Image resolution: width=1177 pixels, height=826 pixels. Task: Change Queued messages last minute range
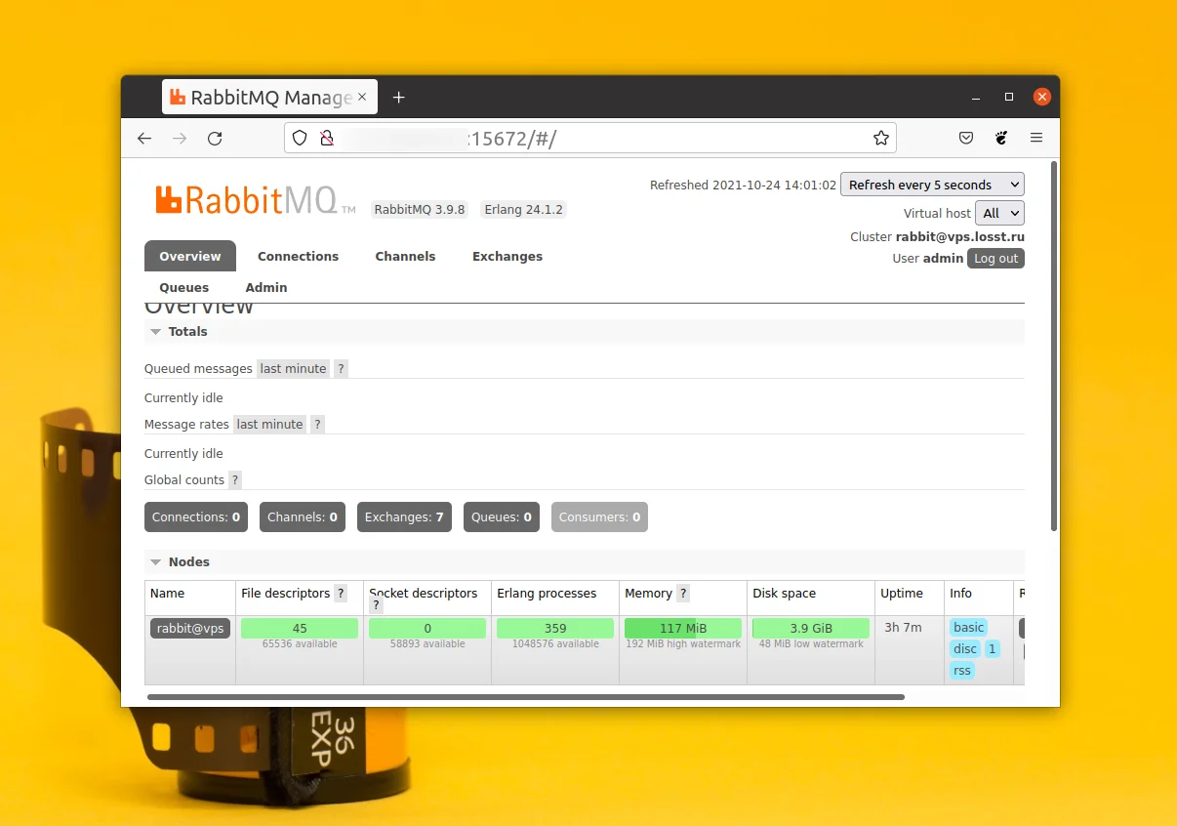[293, 369]
